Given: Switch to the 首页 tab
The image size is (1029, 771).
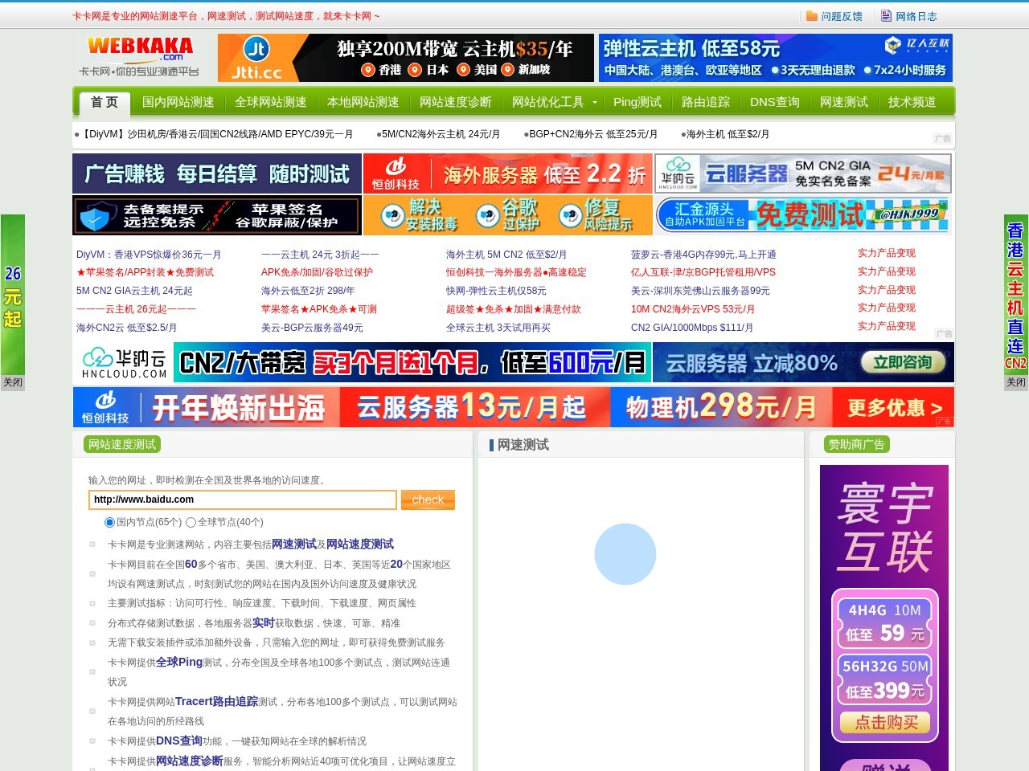Looking at the screenshot, I should point(103,102).
